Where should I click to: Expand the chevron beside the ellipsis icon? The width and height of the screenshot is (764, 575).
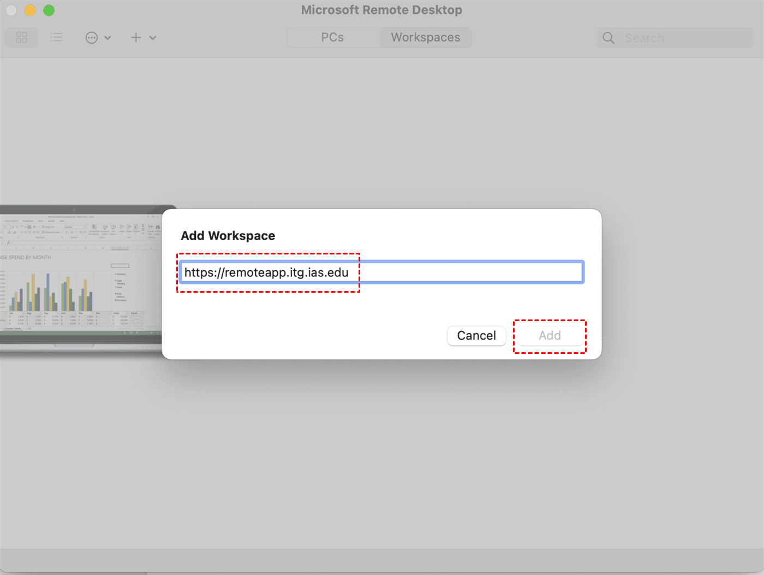tap(108, 38)
